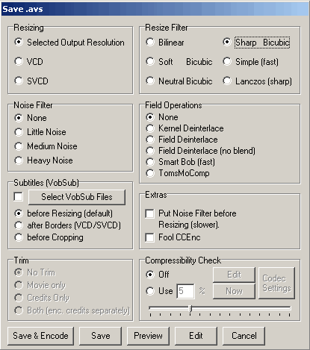Click the compressibility check slider thumb
The width and height of the screenshot is (310, 350).
190,309
